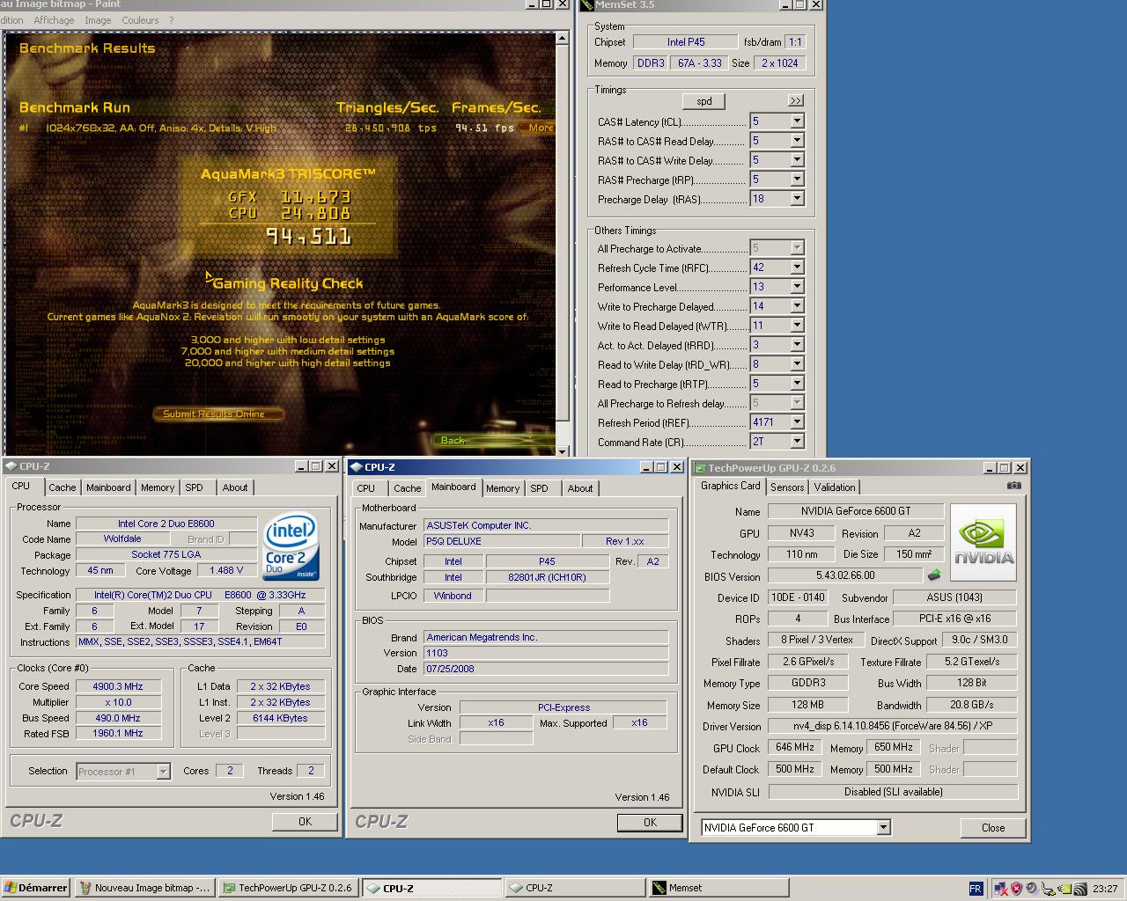Expand the Act. to Act. Delayed (tRRD) dropdown
Screen dimensions: 1127x901
pos(797,345)
